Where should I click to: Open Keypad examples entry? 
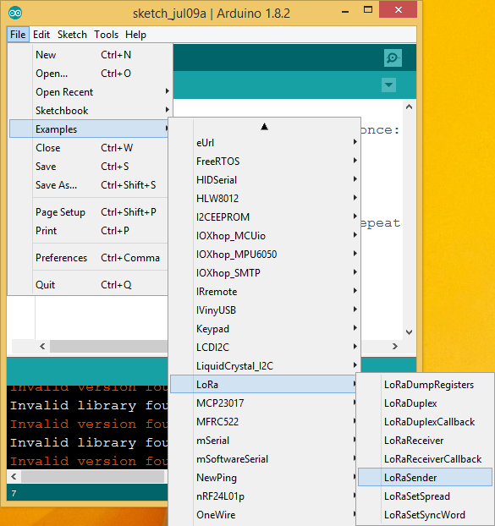click(265, 329)
